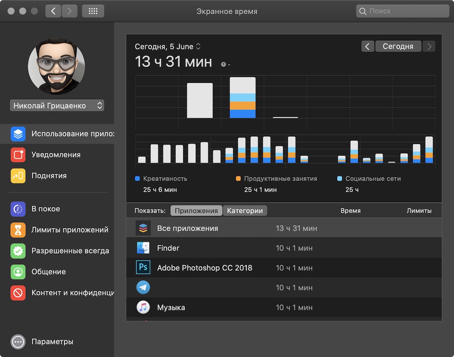454x357 pixels.
Task: Open Контент и конфиденциальность restrictions icon
Action: tap(18, 293)
